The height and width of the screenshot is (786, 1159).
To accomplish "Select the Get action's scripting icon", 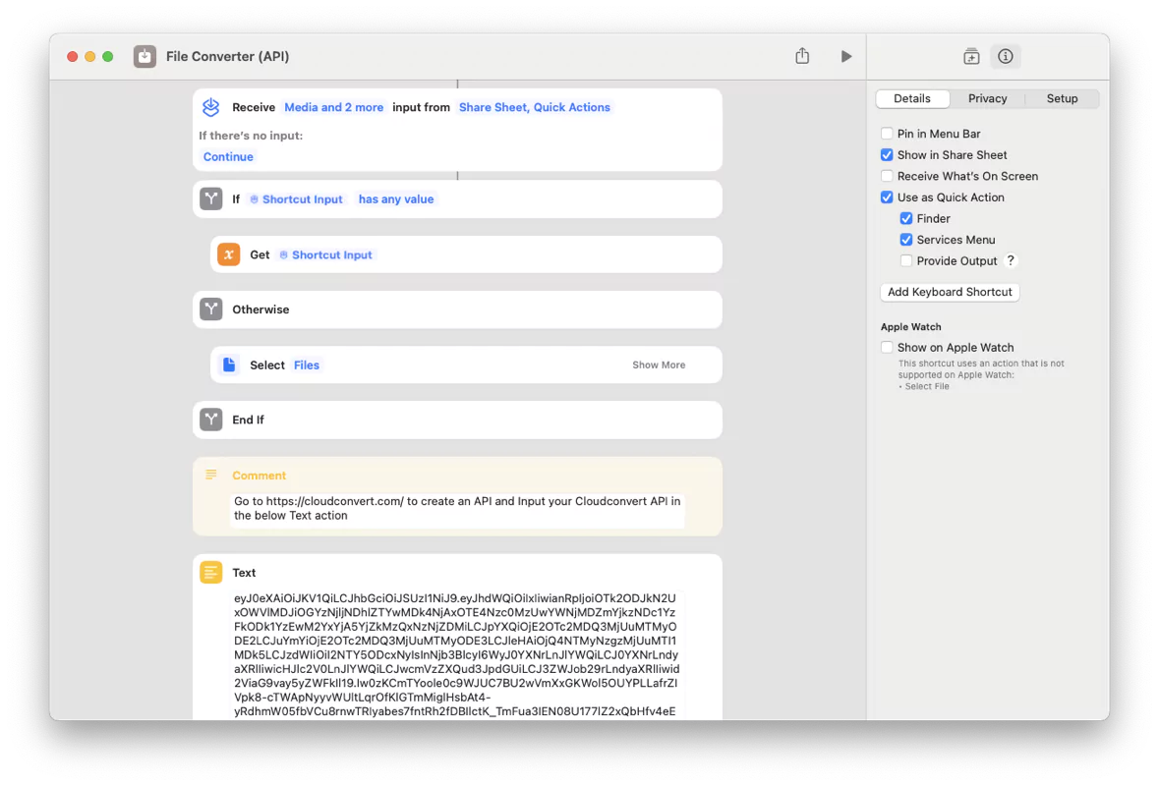I will 228,253.
